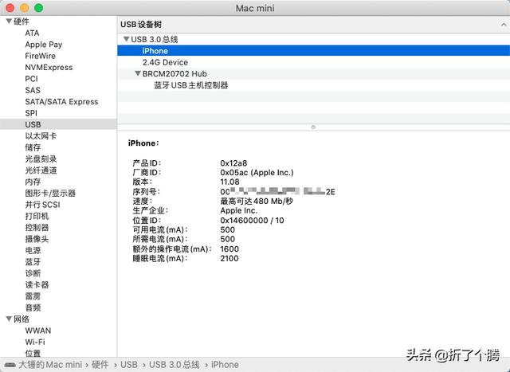Select 蓝牙 USB 主机控制器 row
Screen dimensions: 510x372
pos(313,85)
